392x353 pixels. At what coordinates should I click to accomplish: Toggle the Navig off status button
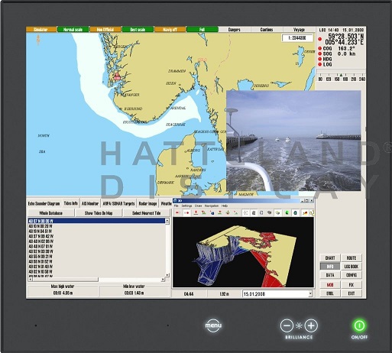[x=170, y=30]
